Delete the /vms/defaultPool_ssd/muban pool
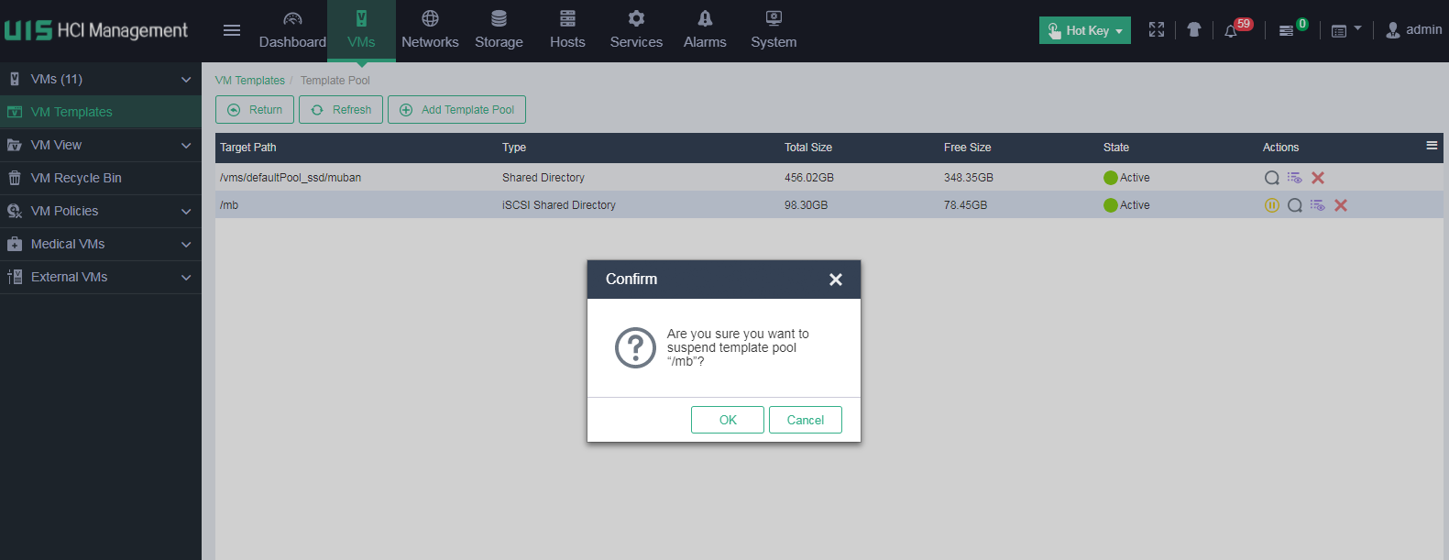This screenshot has width=1449, height=560. (x=1318, y=178)
